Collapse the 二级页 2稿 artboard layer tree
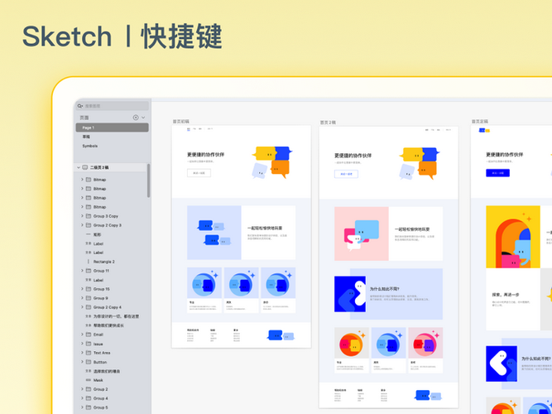Image resolution: width=552 pixels, height=414 pixels. coord(79,167)
